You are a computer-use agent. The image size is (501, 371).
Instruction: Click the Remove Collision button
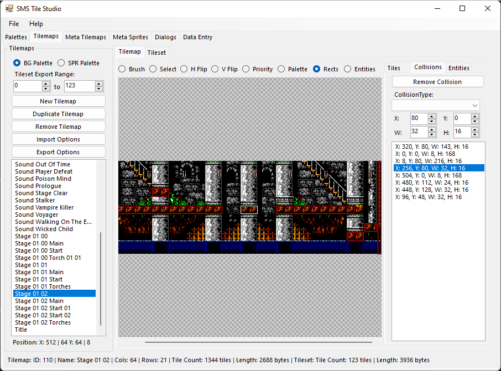[437, 82]
